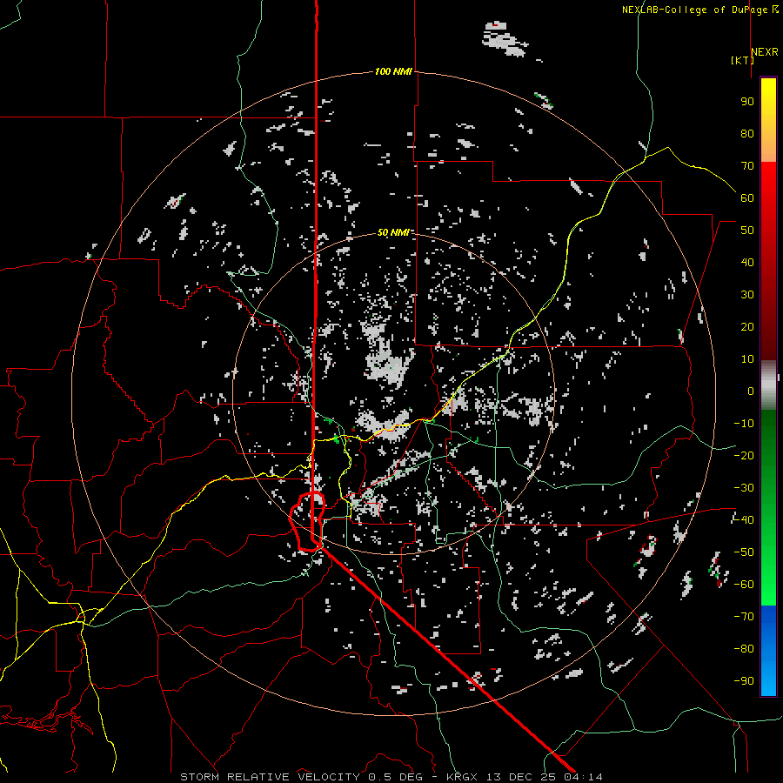
Task: Click the 13 DEC 25 date text
Action: pos(520,777)
